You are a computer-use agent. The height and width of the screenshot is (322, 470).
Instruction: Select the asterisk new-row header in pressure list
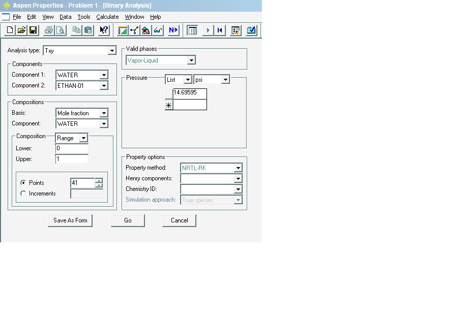[x=169, y=105]
